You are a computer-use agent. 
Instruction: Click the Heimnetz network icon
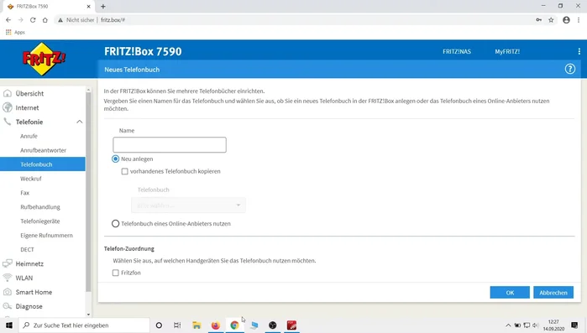point(7,263)
